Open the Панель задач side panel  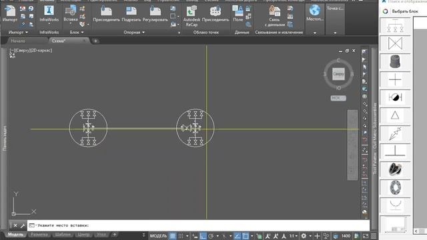(5, 138)
